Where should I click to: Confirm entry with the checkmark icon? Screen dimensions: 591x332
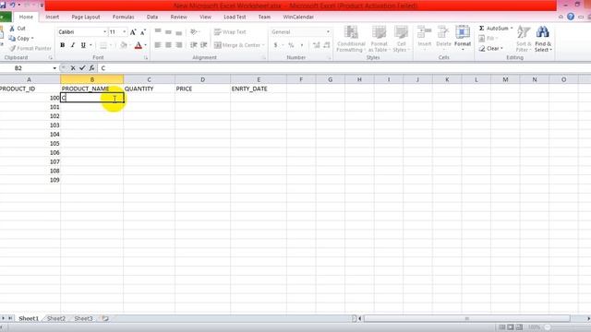click(x=82, y=68)
